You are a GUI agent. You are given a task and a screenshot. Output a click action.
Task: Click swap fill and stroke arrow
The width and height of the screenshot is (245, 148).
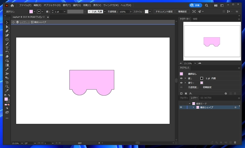[9, 95]
